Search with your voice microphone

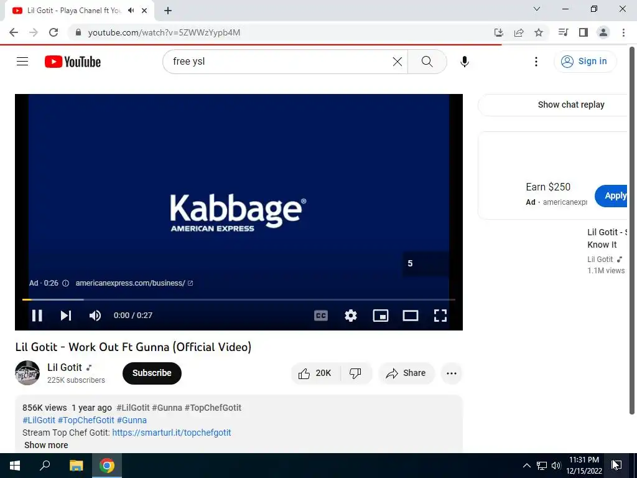pos(465,62)
